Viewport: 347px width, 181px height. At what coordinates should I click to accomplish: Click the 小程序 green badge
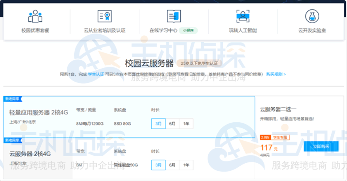(188, 30)
